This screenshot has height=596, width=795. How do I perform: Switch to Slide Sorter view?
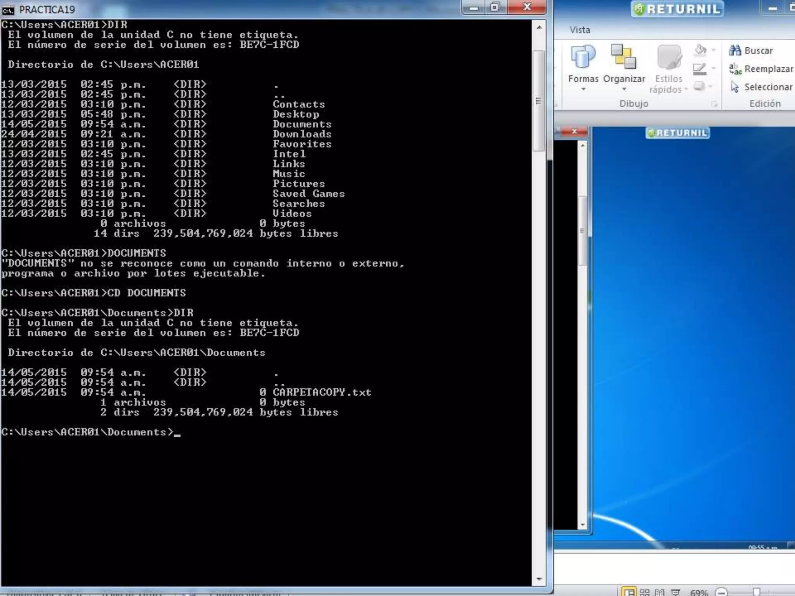pos(645,592)
